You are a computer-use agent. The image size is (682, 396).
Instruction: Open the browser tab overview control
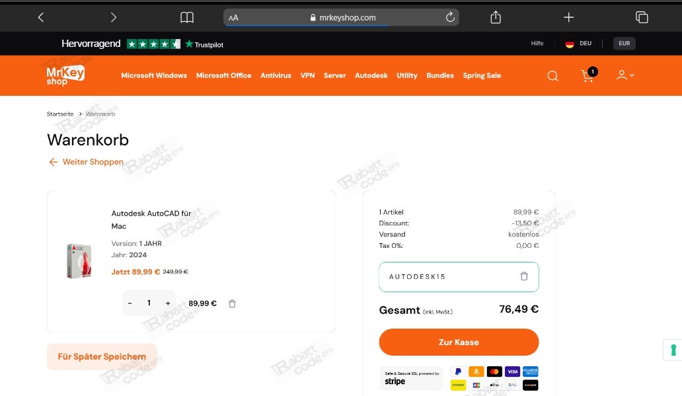(x=642, y=17)
